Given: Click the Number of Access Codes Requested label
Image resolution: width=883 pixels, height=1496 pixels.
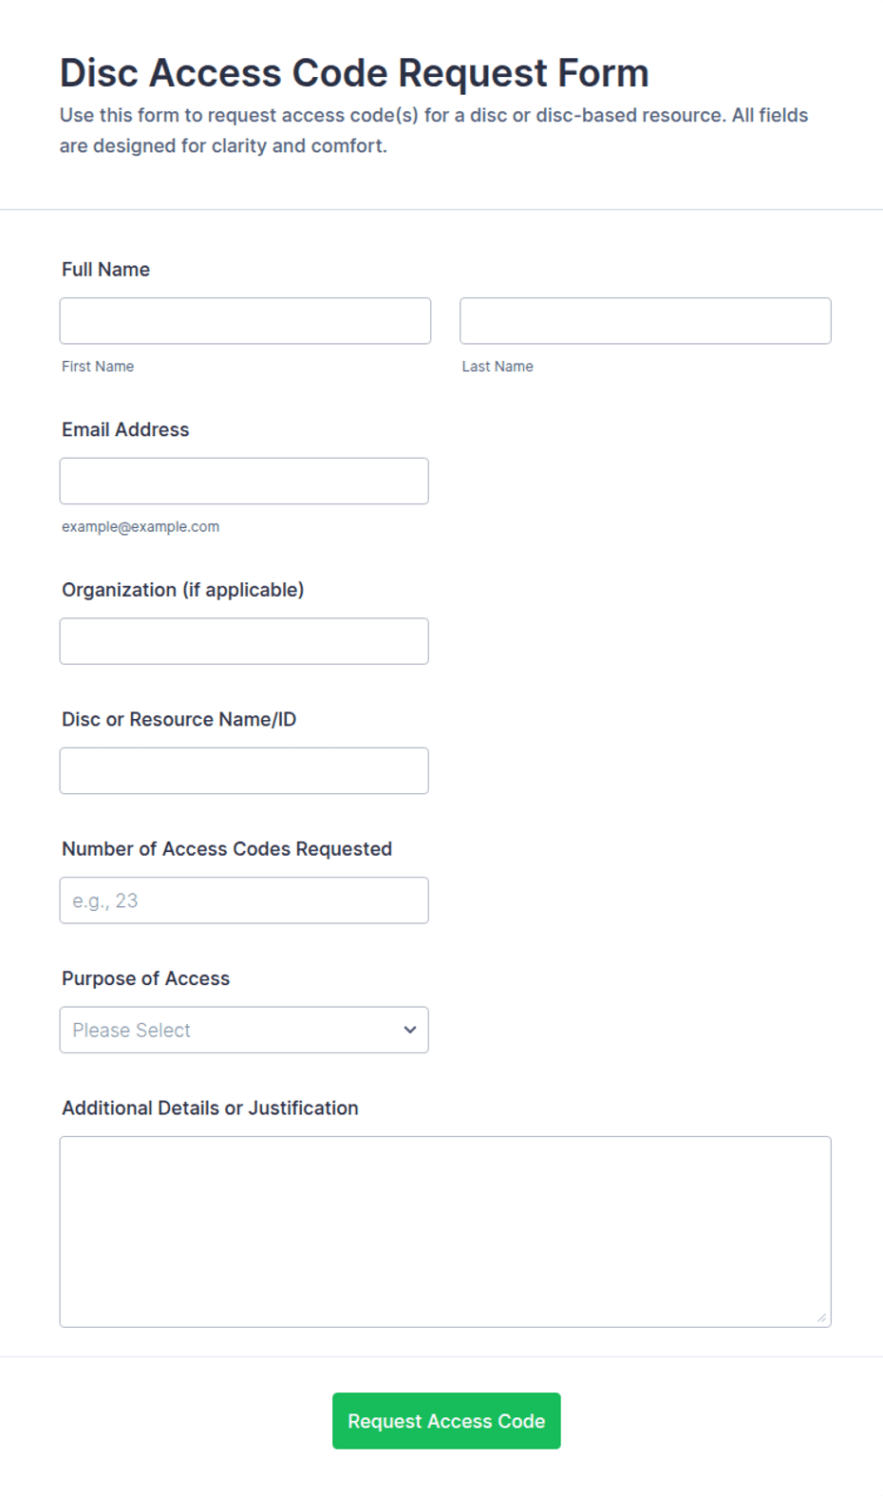Looking at the screenshot, I should (x=227, y=849).
